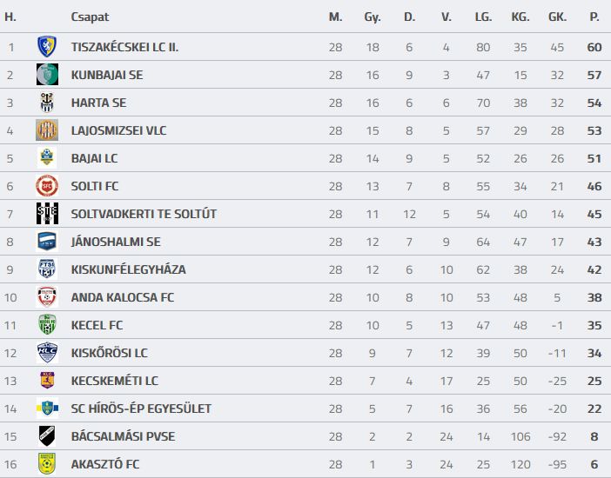Viewport: 611px width, 478px height.
Task: Click the Lajosmizsei VLC striped logo
Action: pos(47,130)
